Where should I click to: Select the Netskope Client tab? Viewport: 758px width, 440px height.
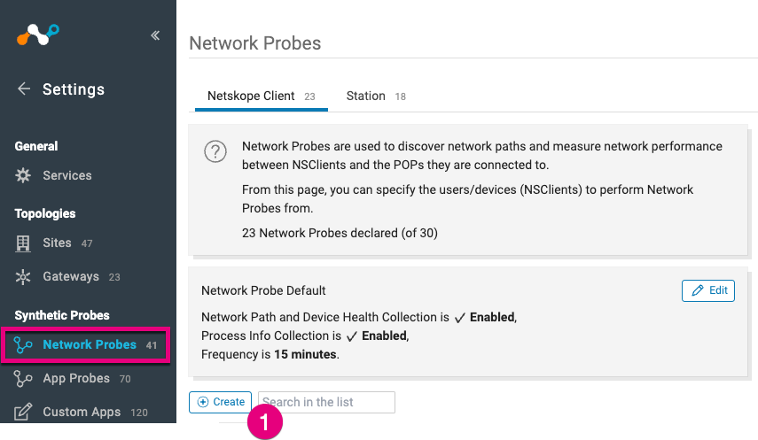(261, 96)
